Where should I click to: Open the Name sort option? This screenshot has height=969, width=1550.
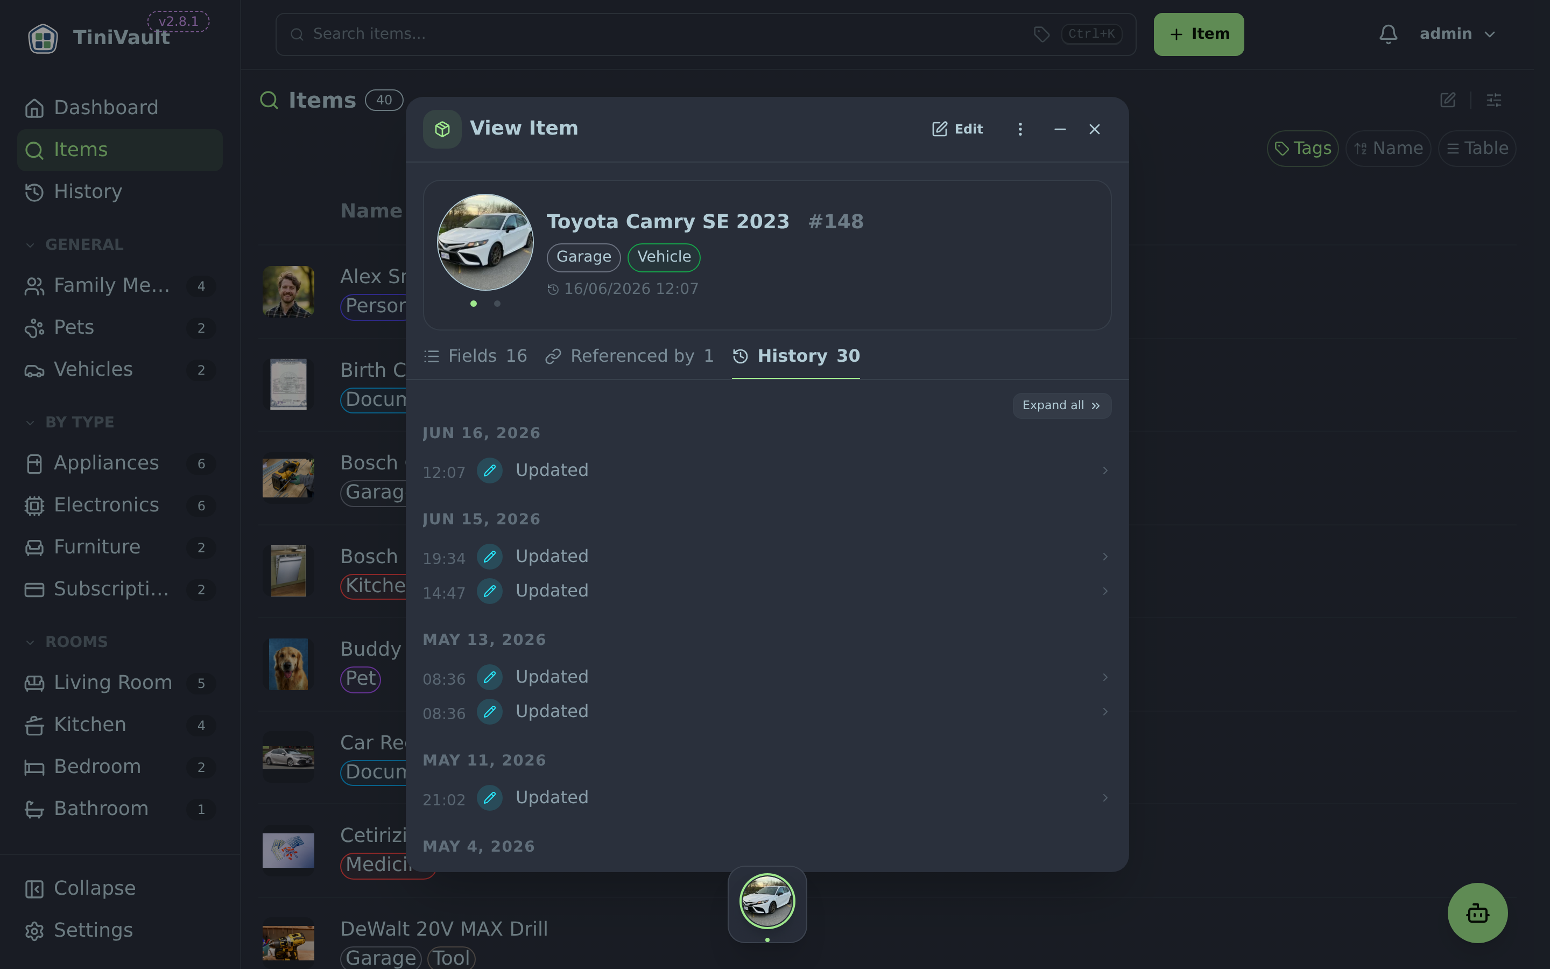[1388, 149]
